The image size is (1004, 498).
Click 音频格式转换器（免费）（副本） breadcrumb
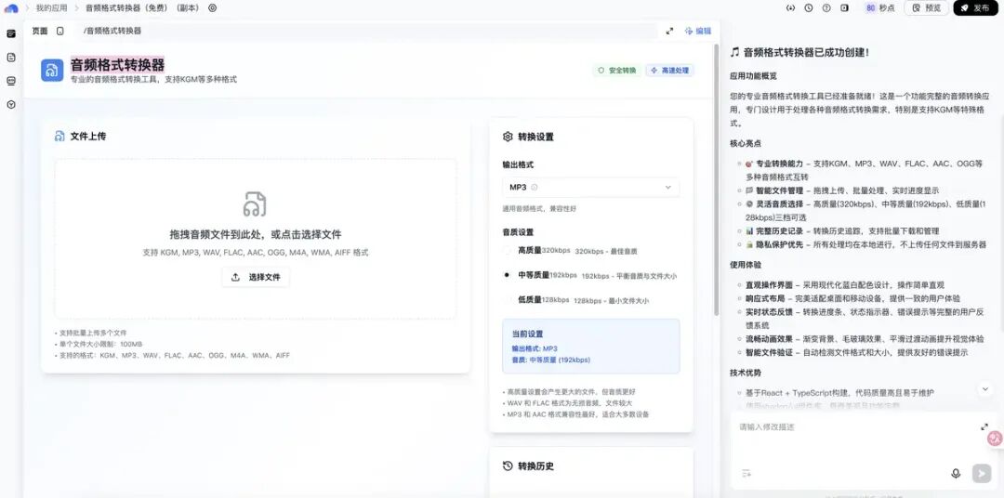tap(142, 8)
